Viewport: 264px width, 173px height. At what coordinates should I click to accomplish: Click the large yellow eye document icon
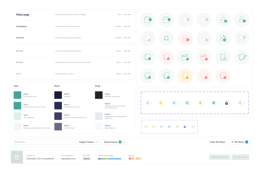pyautogui.click(x=161, y=103)
